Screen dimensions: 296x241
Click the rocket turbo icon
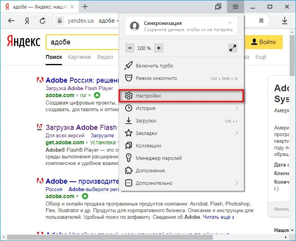(129, 66)
